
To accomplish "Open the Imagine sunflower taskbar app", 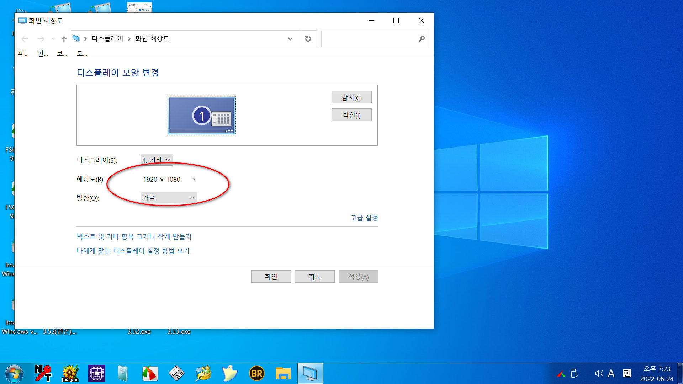I will (x=70, y=374).
